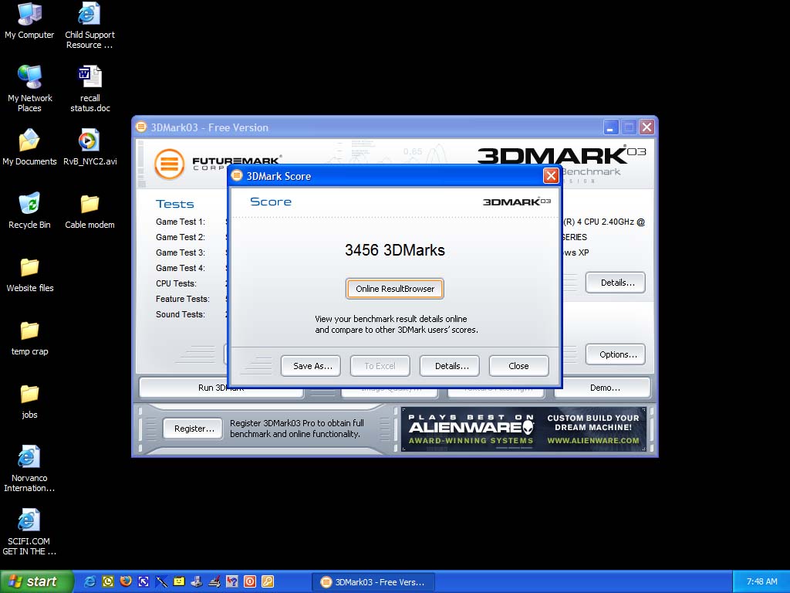
Task: Click the joystick quick launch icon
Action: point(197,581)
